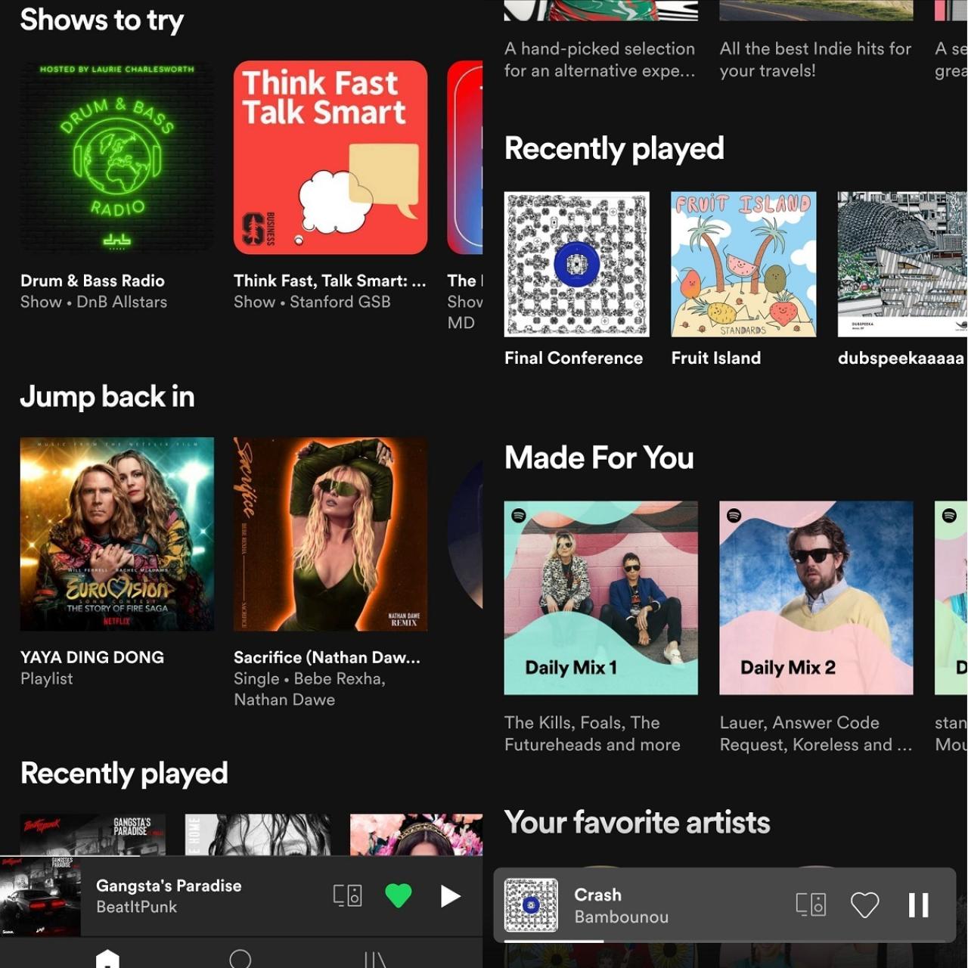Viewport: 968px width, 968px height.
Task: Open the connect-to-device icon beside Crash
Action: (x=811, y=904)
